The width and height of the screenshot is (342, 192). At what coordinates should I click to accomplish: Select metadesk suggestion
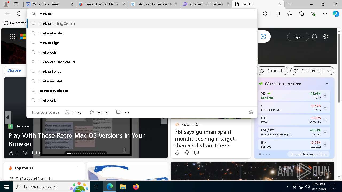coord(142,100)
